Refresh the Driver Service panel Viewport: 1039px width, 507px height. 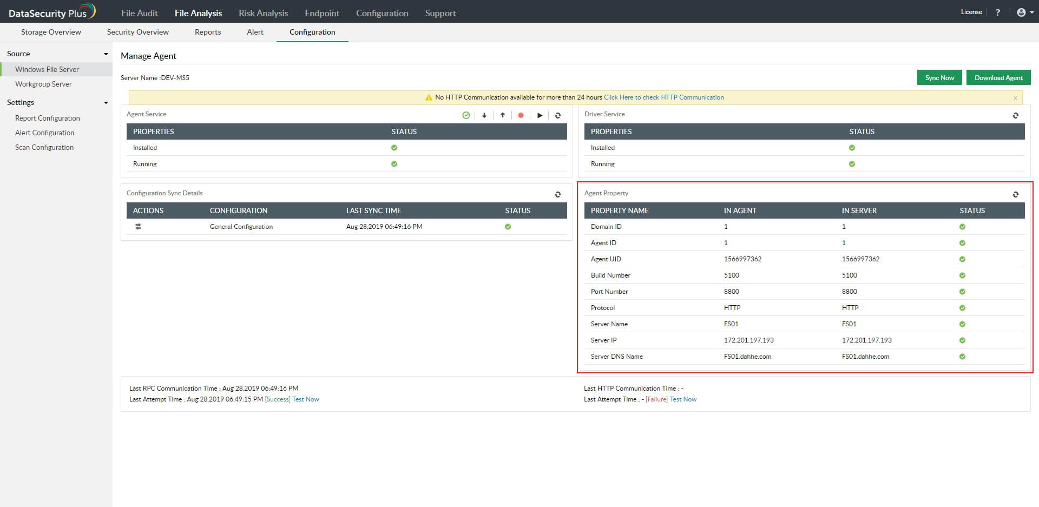click(x=1015, y=115)
